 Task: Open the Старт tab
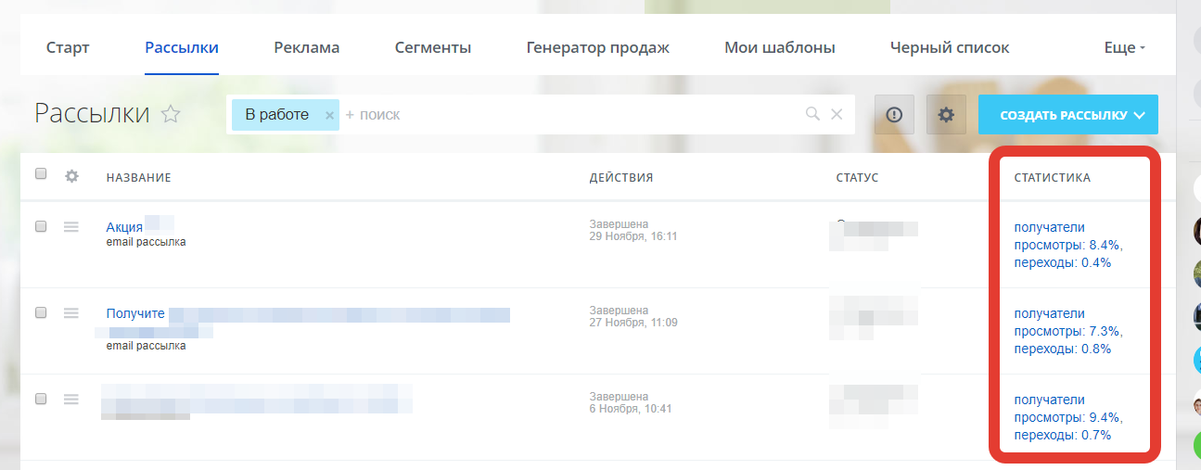[68, 47]
